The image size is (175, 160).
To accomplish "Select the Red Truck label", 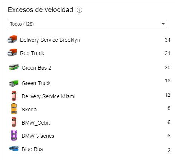I will [32, 53].
